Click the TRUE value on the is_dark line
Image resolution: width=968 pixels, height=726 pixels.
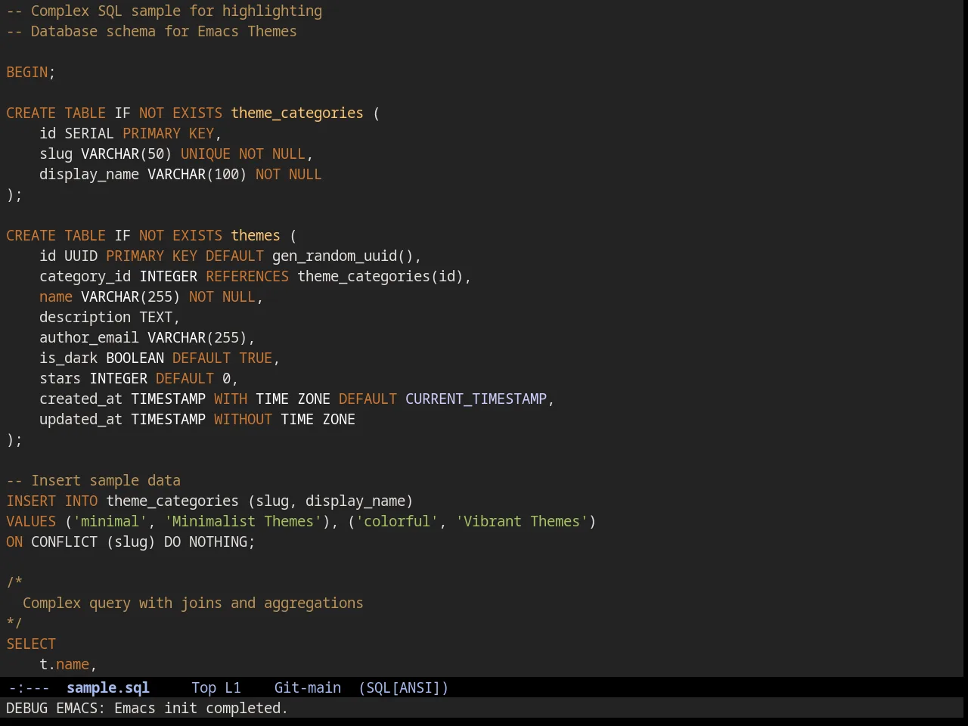click(x=256, y=358)
